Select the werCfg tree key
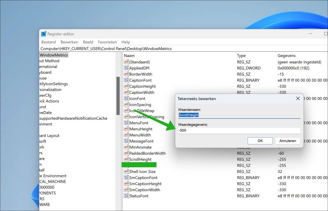This screenshot has height=211, width=328. (45, 95)
